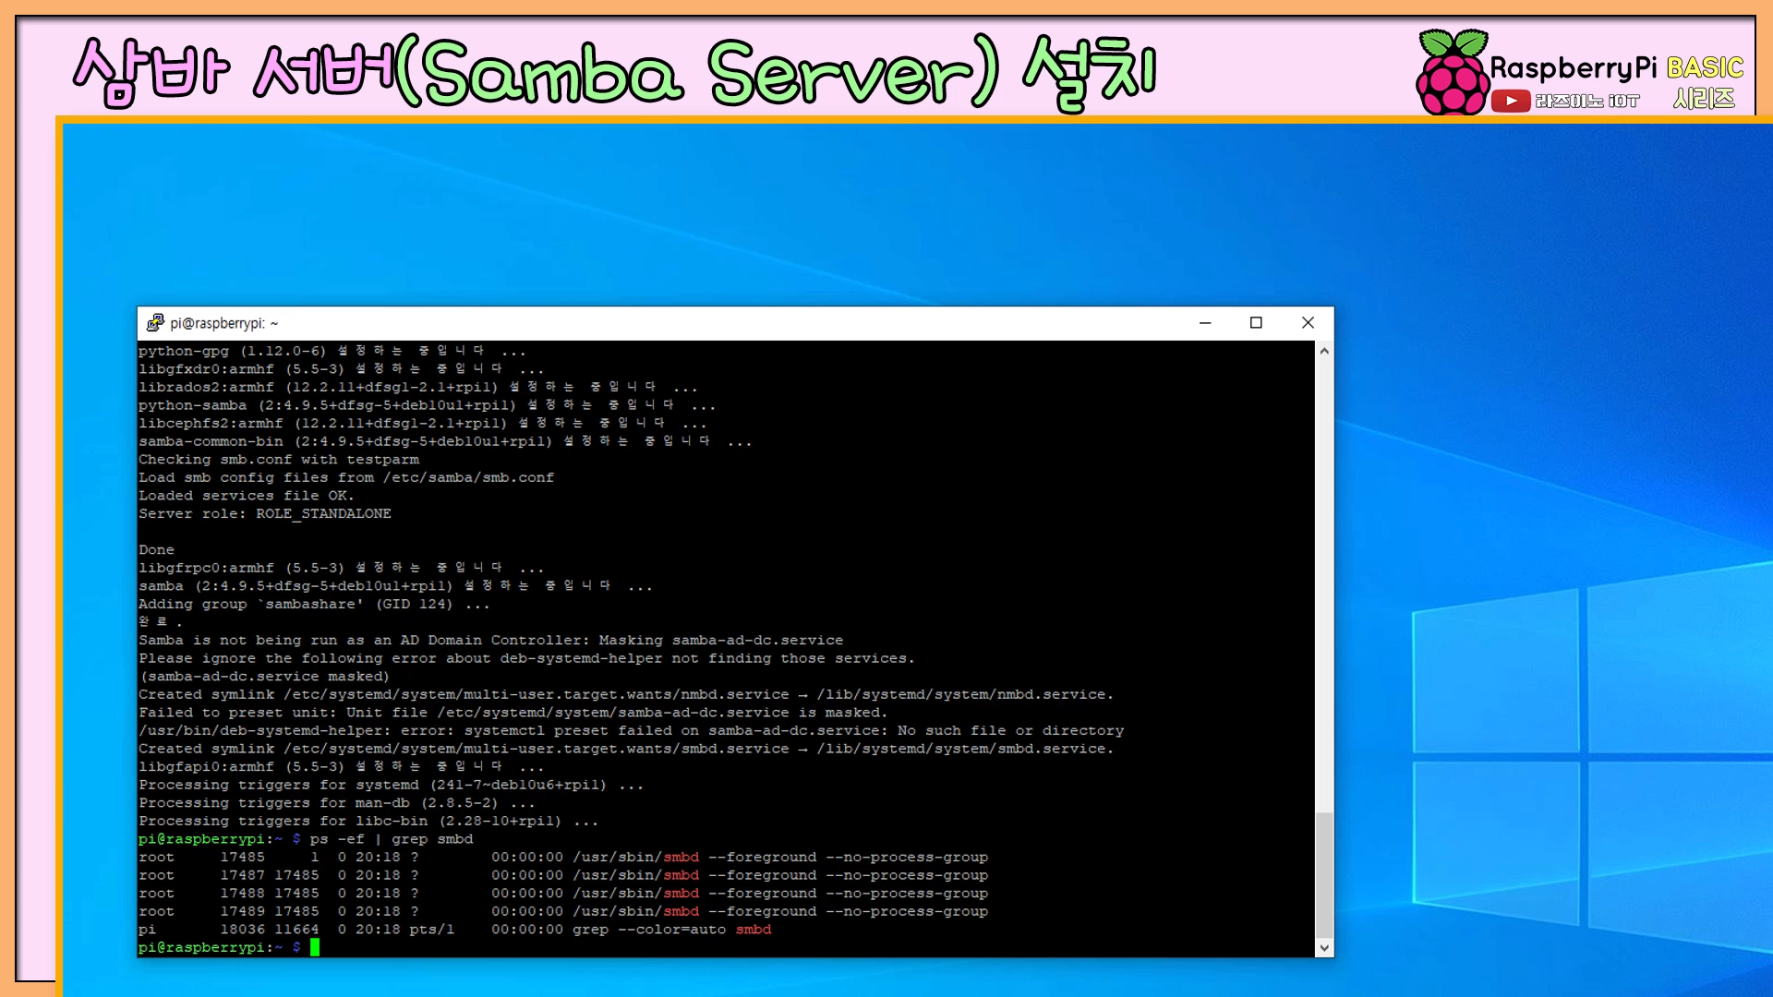Click the 라즈이노 iOT channel name
The image size is (1773, 997).
coord(1586,101)
